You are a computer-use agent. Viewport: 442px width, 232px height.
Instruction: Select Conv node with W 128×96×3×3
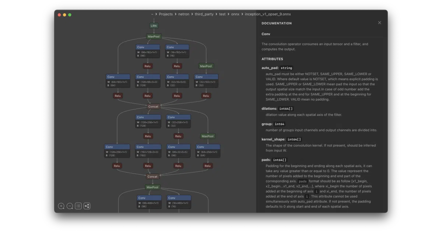pyautogui.click(x=148, y=81)
